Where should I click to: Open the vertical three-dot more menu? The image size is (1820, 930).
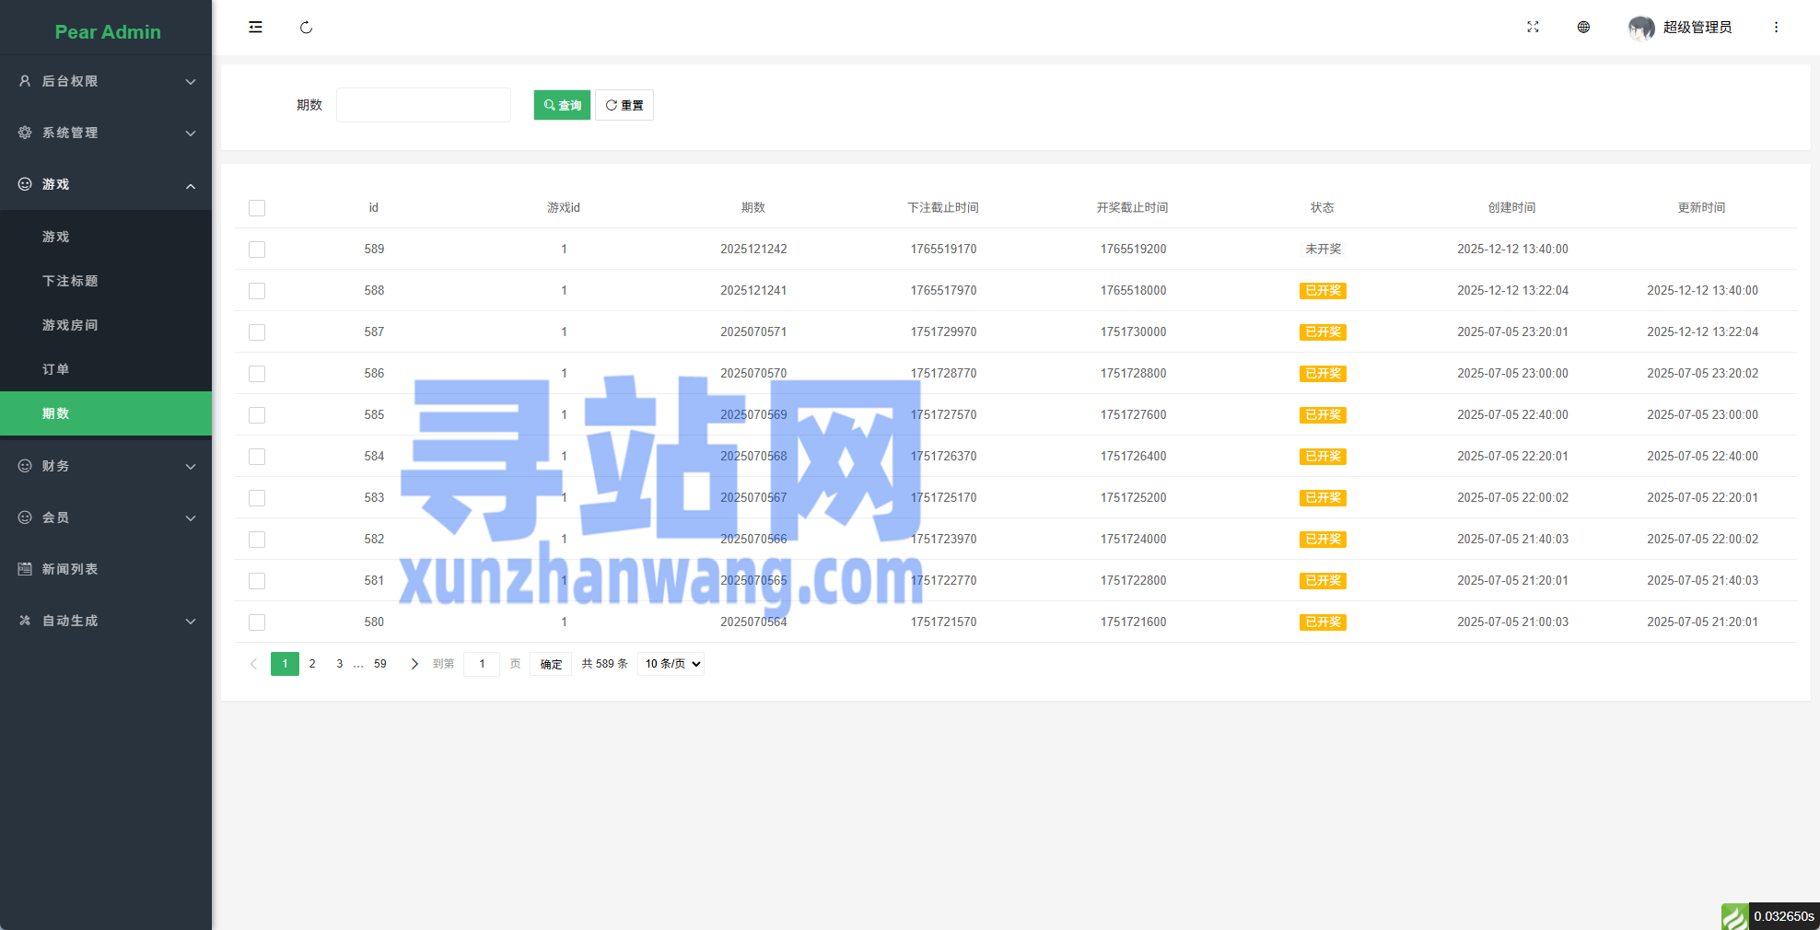[1776, 28]
